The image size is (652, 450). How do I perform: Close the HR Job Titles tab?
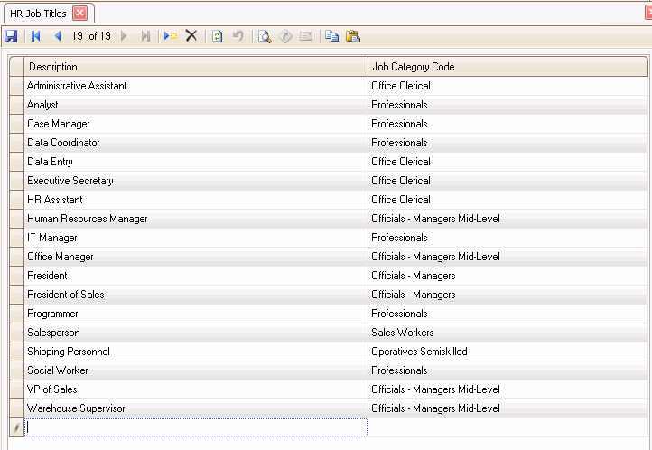pos(79,13)
